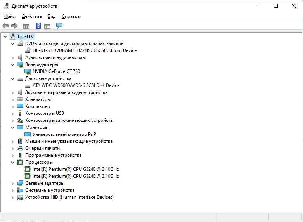Viewport: 303px width, 222px height.
Task: Open the Файл menu
Action: (x=10, y=16)
